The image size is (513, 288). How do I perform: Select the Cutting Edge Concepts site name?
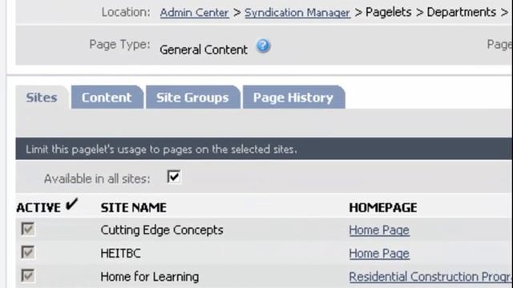point(162,230)
